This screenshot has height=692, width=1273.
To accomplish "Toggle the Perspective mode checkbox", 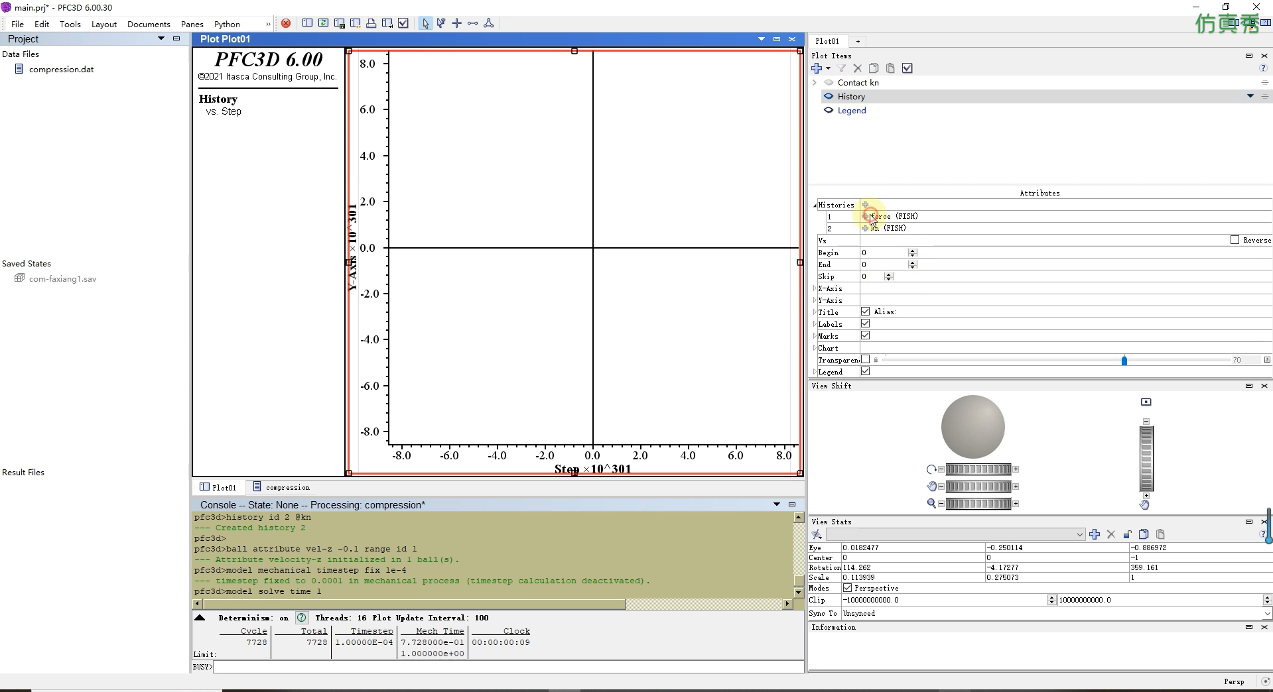I will (x=847, y=588).
